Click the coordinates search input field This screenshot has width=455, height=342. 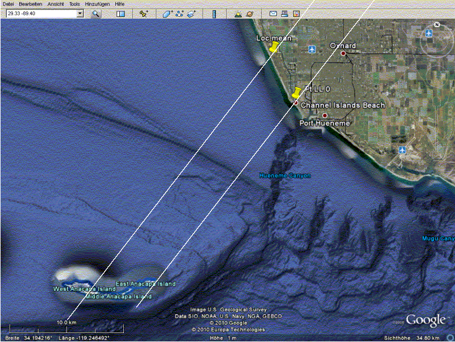(x=40, y=14)
